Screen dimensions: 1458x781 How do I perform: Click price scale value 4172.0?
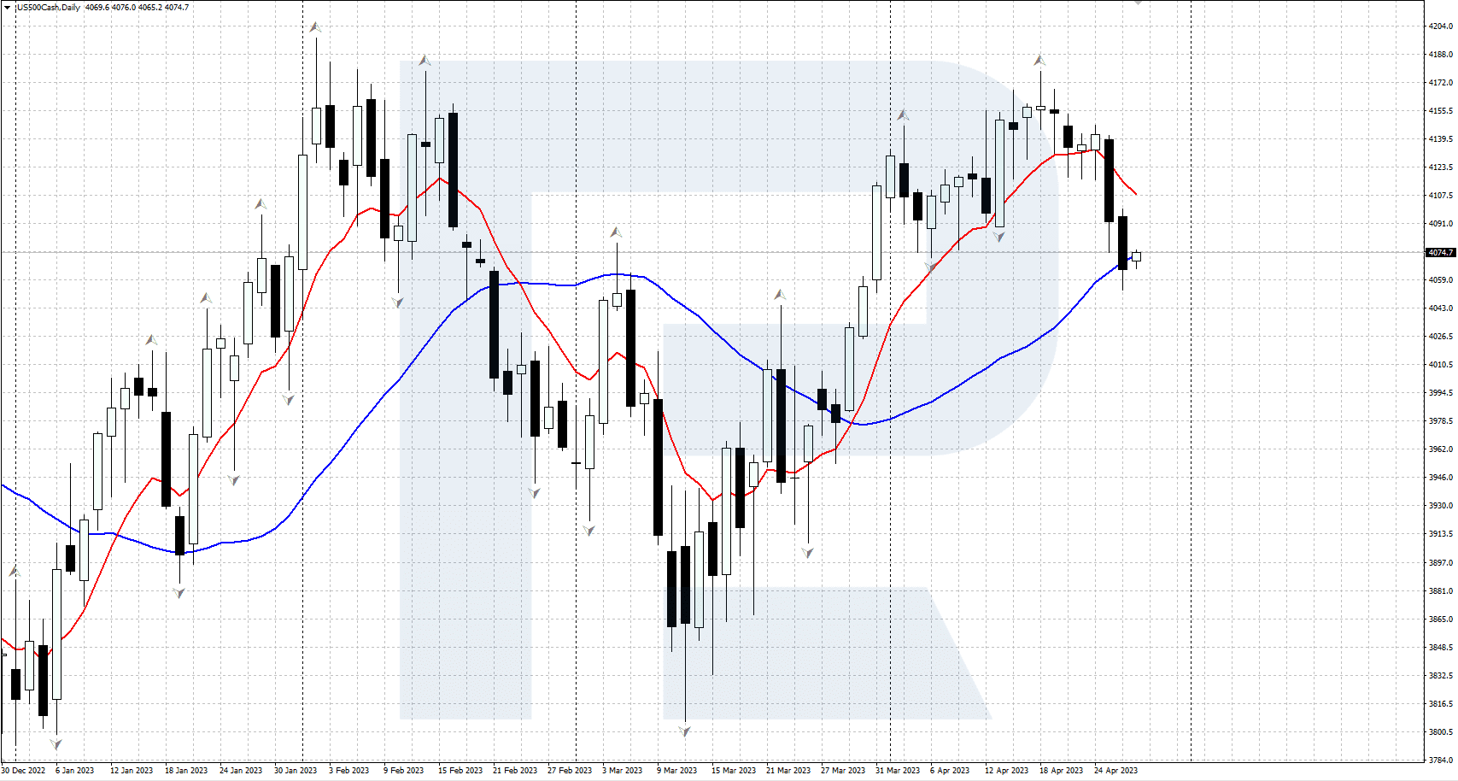[1441, 83]
